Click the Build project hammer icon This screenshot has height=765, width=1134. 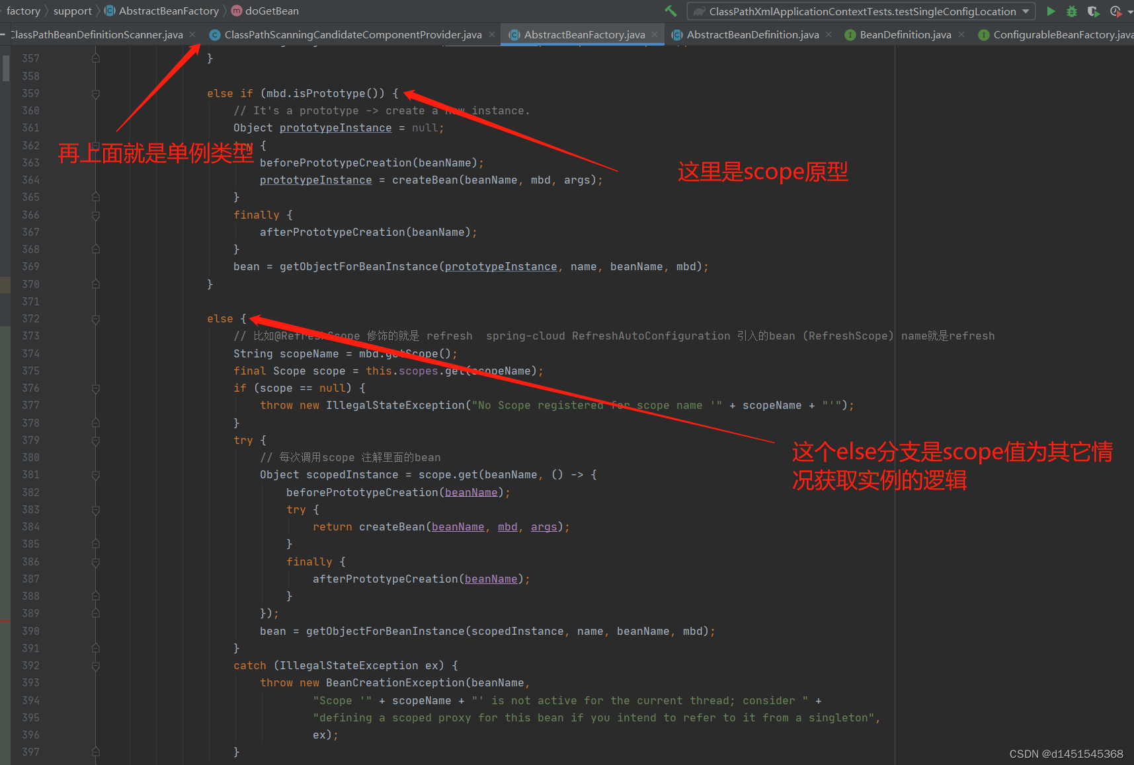(670, 11)
